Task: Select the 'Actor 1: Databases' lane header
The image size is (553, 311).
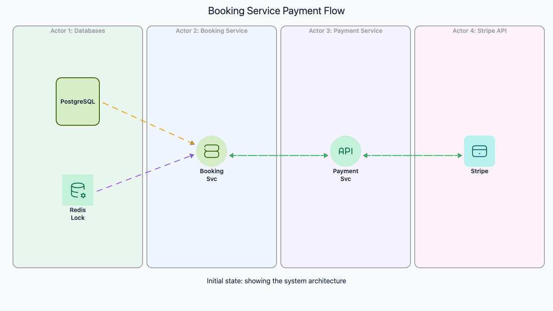Action: (78, 31)
